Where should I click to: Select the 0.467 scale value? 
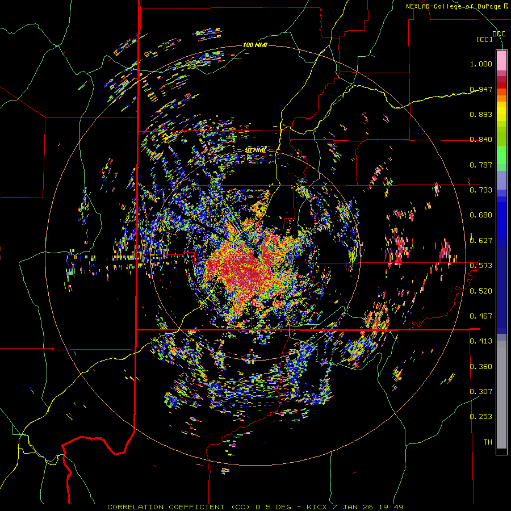pos(481,316)
